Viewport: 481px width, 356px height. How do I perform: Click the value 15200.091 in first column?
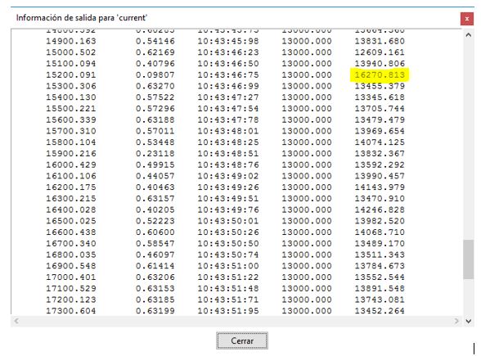pos(71,75)
